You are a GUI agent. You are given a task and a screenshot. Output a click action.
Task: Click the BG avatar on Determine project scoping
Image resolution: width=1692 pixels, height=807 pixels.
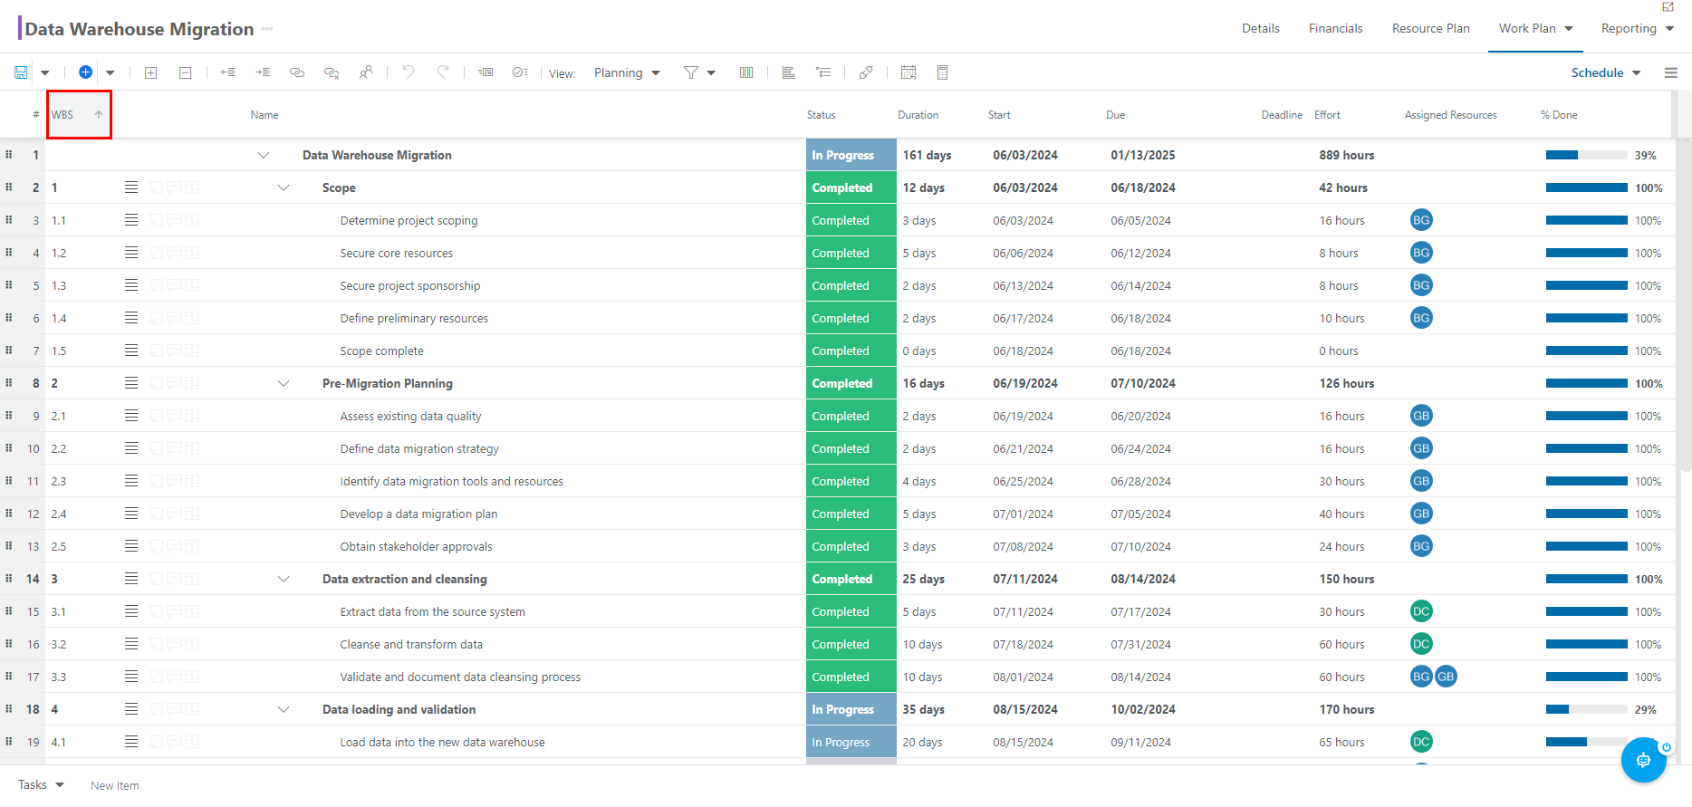(1421, 220)
